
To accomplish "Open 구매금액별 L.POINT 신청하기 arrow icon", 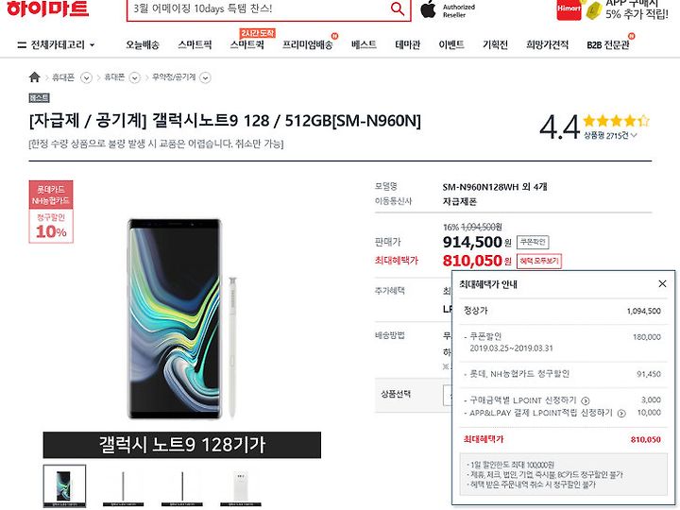I will point(585,400).
